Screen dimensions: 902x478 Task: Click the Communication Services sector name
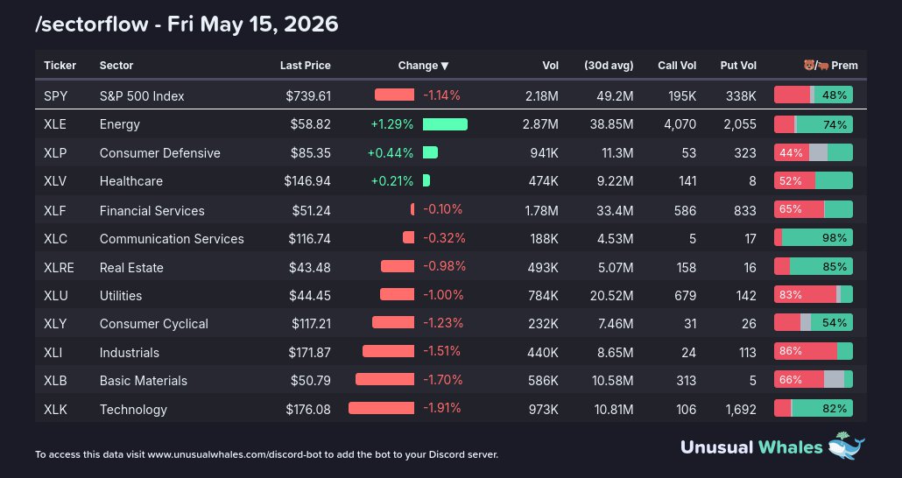click(172, 239)
